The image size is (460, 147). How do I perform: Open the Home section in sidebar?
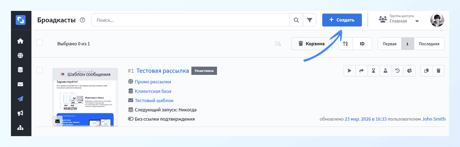coord(20,41)
